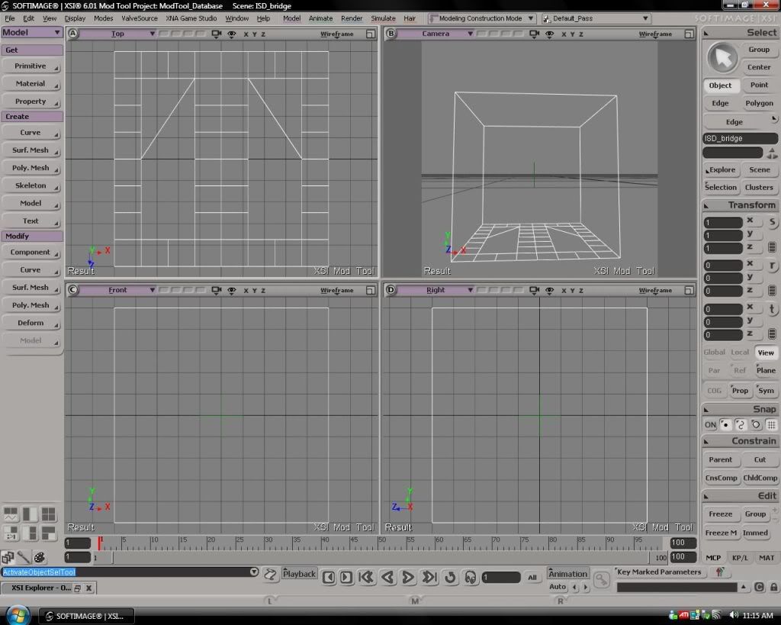Click the autokey key icon
This screenshot has height=625, width=781.
(602, 579)
